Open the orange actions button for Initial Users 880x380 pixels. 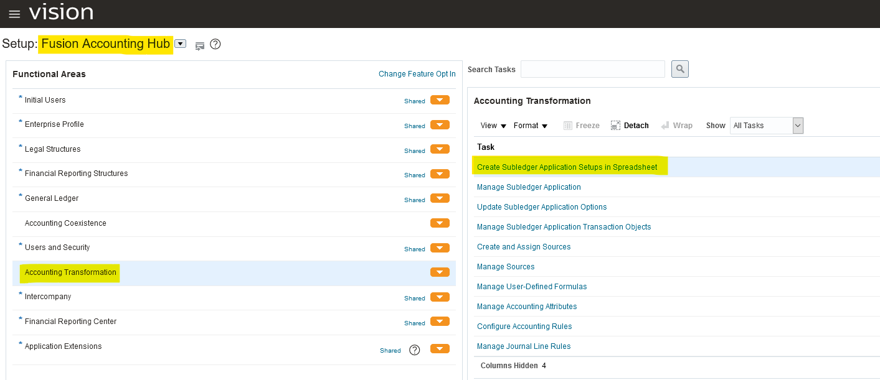pos(440,100)
